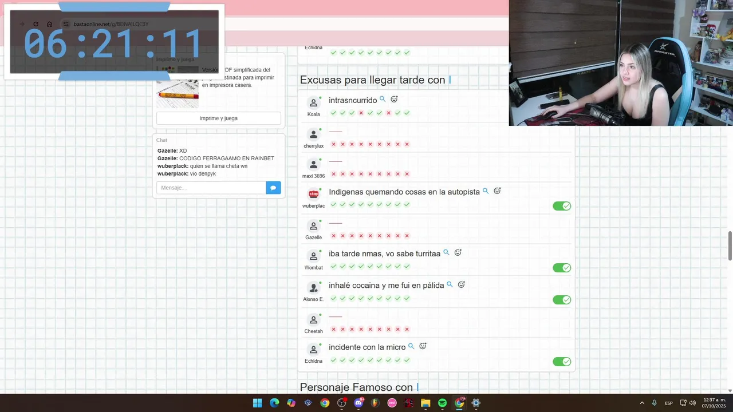Screen dimensions: 733x412
Task: Click answer text 'incidente con la micro'
Action: click(x=367, y=347)
